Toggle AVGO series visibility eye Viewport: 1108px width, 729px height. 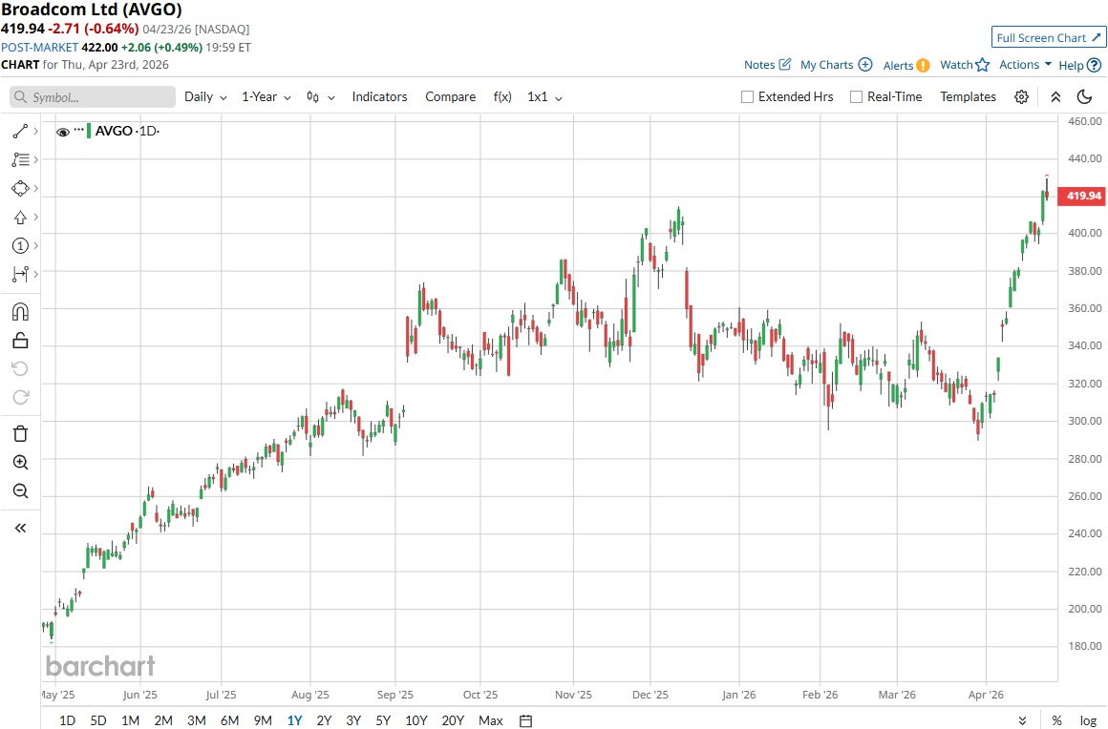[63, 132]
